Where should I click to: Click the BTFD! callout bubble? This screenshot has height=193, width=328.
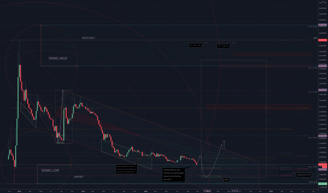click(x=227, y=180)
